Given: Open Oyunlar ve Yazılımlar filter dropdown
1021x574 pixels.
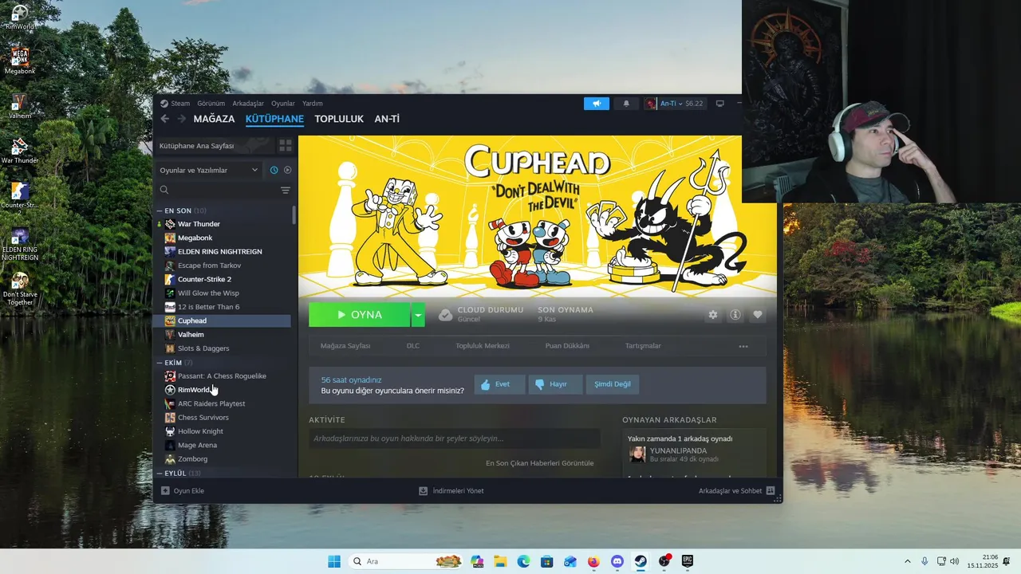Looking at the screenshot, I should click(209, 170).
